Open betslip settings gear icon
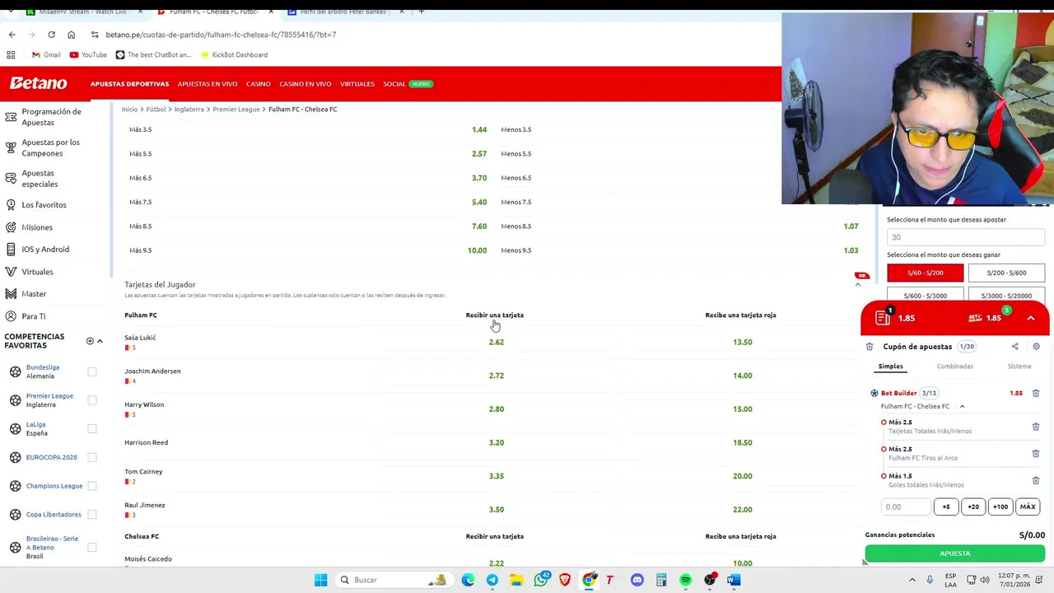Image resolution: width=1054 pixels, height=593 pixels. (x=1036, y=347)
